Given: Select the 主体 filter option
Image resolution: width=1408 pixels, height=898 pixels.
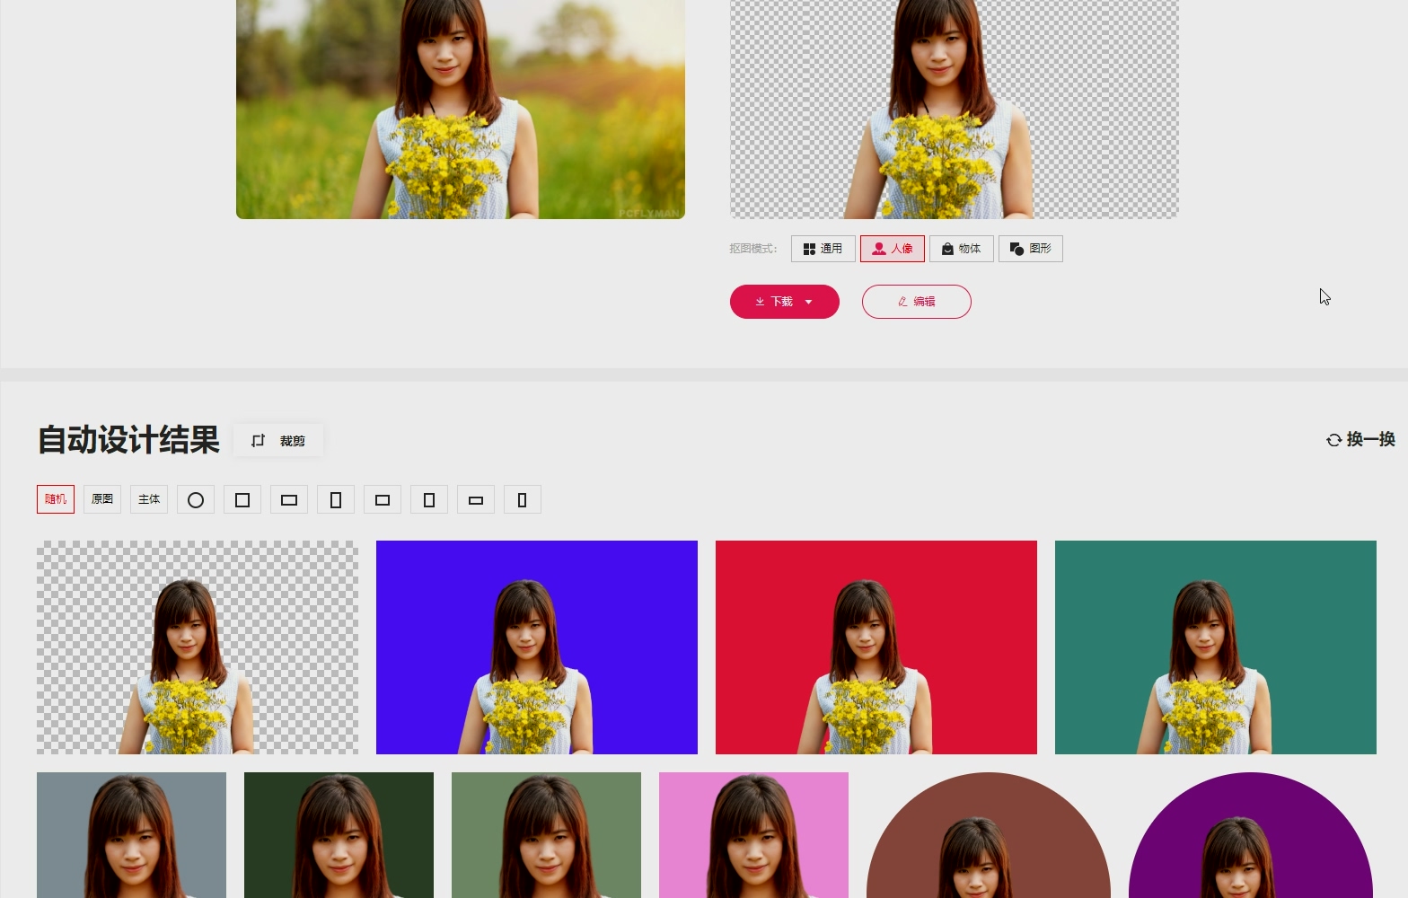Looking at the screenshot, I should 149,499.
